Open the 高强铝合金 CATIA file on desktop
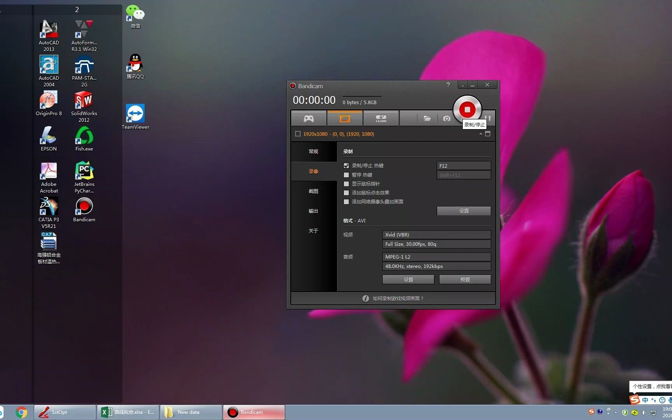Screen dimensions: 672x420 click(x=49, y=248)
